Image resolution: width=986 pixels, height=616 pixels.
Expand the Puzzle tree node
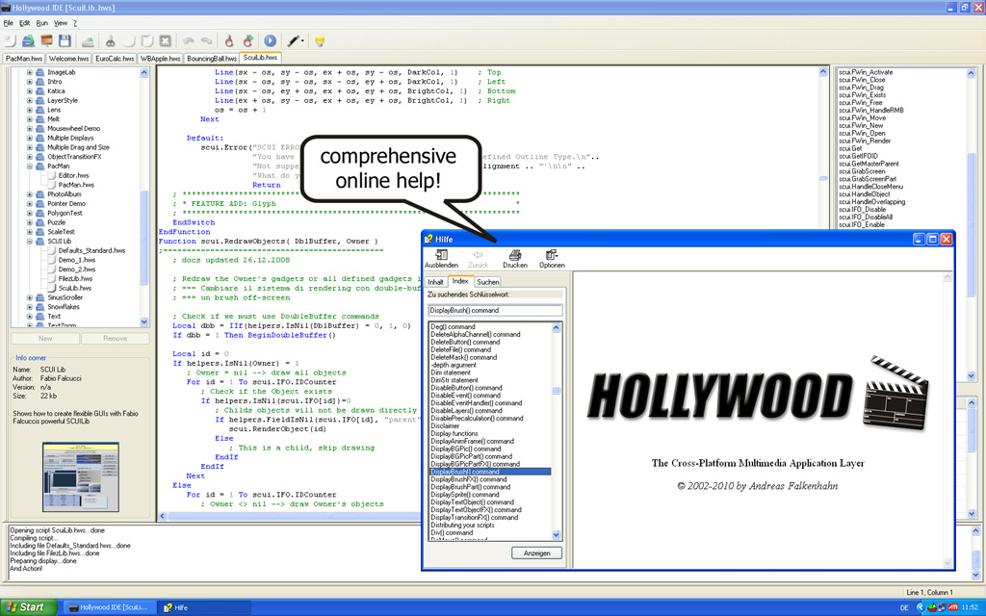(x=29, y=222)
